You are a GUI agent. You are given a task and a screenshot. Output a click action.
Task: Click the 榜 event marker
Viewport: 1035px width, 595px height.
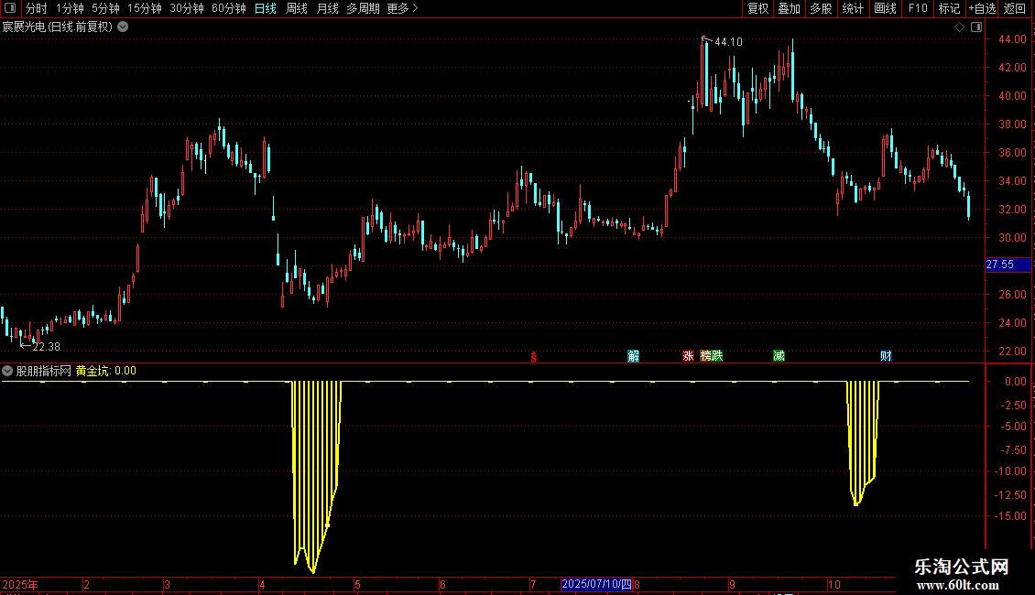tap(705, 356)
